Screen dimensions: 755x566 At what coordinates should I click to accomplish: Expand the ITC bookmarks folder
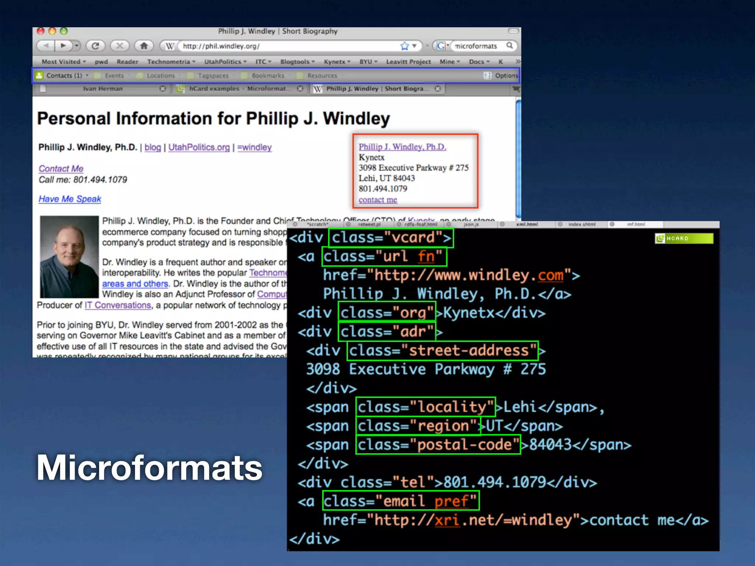coord(263,62)
